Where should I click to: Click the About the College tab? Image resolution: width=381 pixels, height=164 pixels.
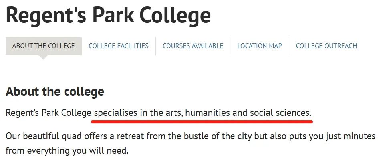[44, 46]
